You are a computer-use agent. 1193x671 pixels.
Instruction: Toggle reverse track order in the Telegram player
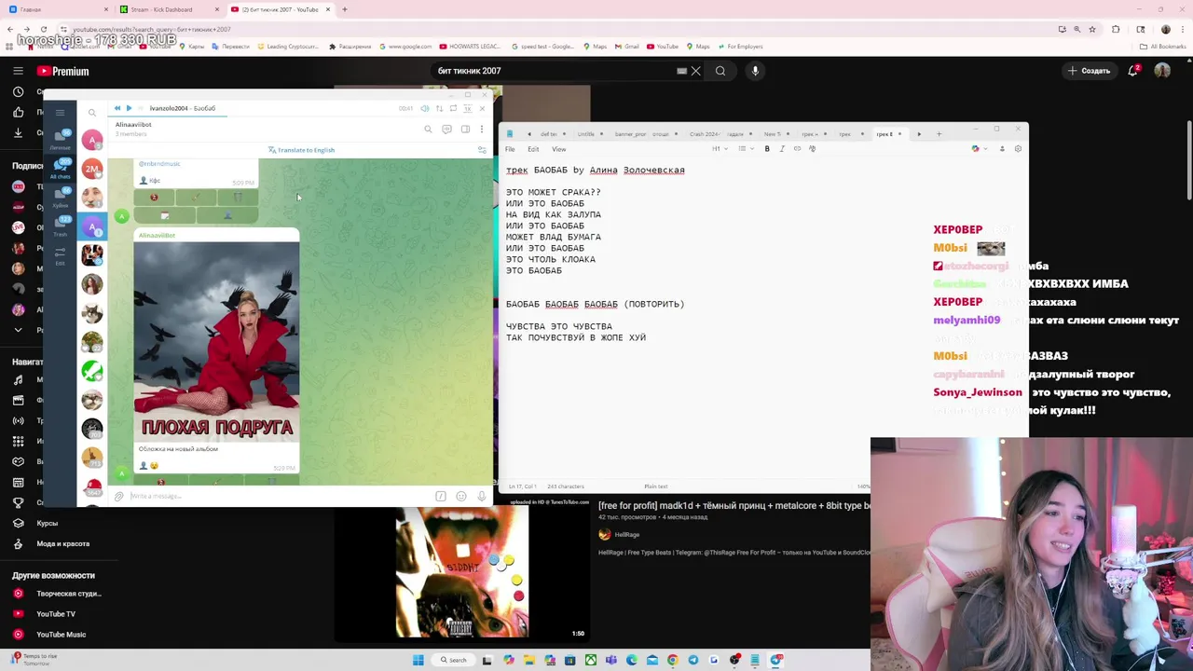tap(439, 108)
